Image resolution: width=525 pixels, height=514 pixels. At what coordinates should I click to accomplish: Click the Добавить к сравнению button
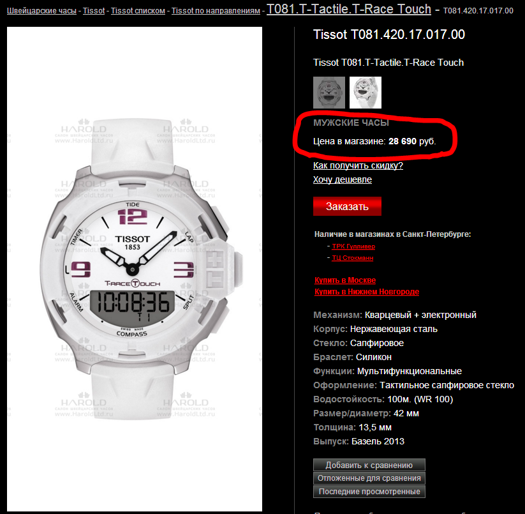click(x=369, y=465)
